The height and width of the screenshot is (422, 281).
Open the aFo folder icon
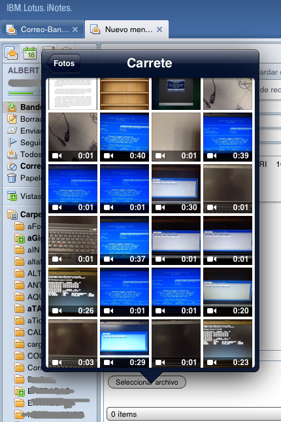pyautogui.click(x=19, y=226)
